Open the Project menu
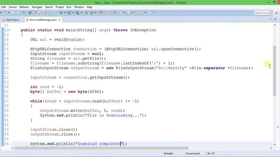The height and width of the screenshot is (157, 280). 59,7
